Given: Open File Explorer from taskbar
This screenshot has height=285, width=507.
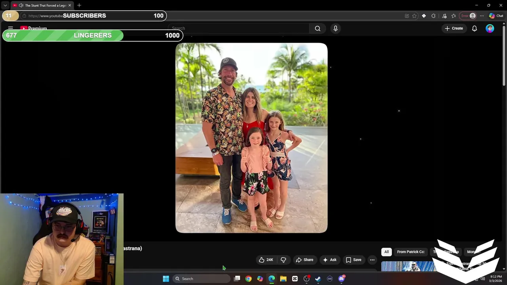Looking at the screenshot, I should [283, 279].
